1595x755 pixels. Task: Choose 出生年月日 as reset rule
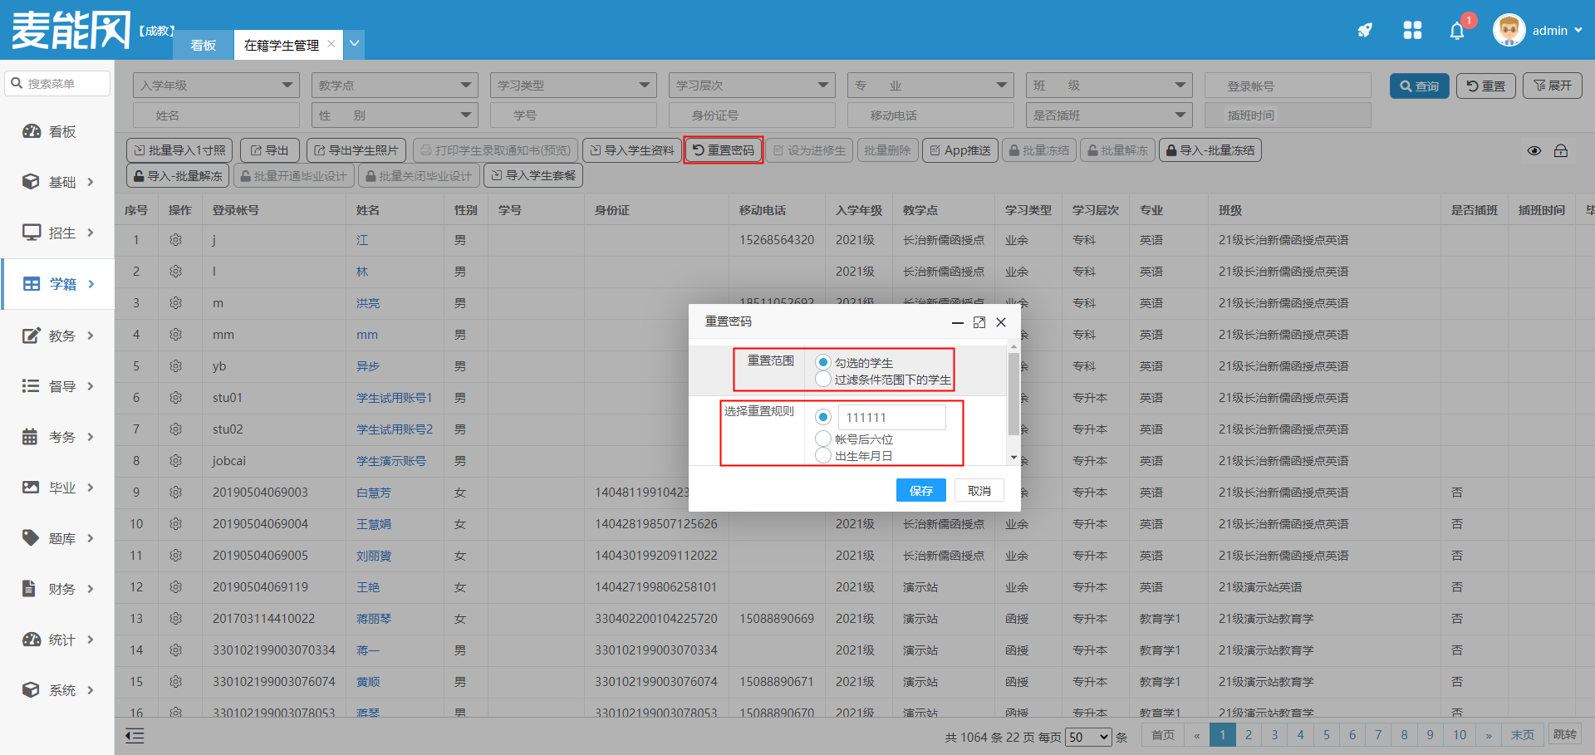coord(823,455)
